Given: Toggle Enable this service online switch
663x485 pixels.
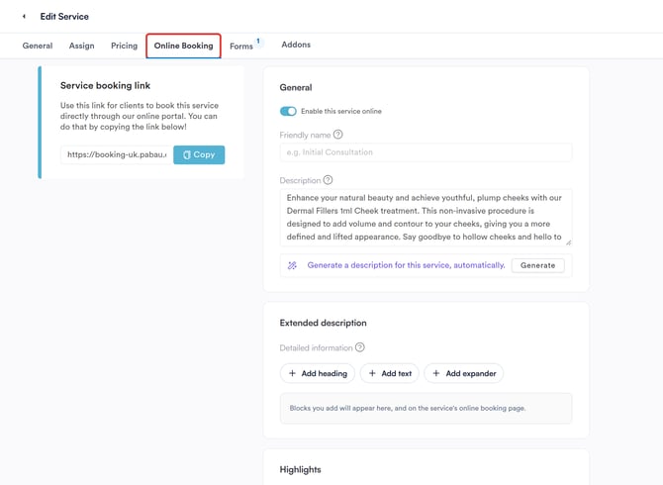Looking at the screenshot, I should pyautogui.click(x=288, y=111).
